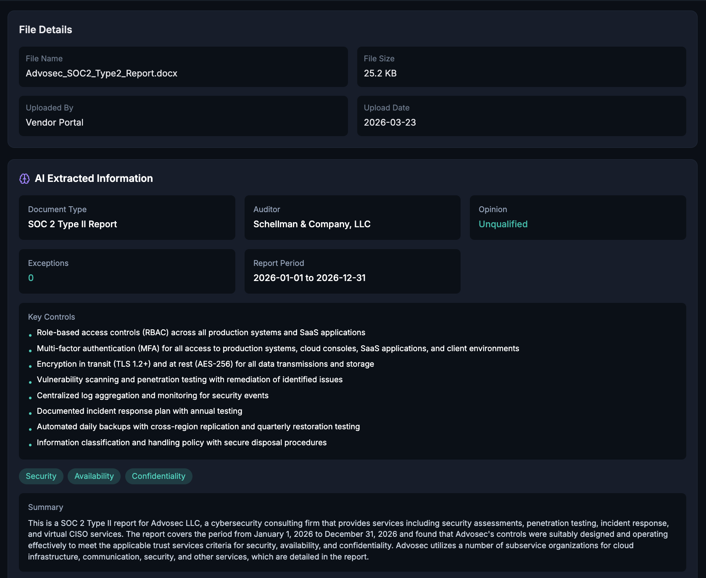Select the Vendor Portal uploader value

(x=55, y=123)
